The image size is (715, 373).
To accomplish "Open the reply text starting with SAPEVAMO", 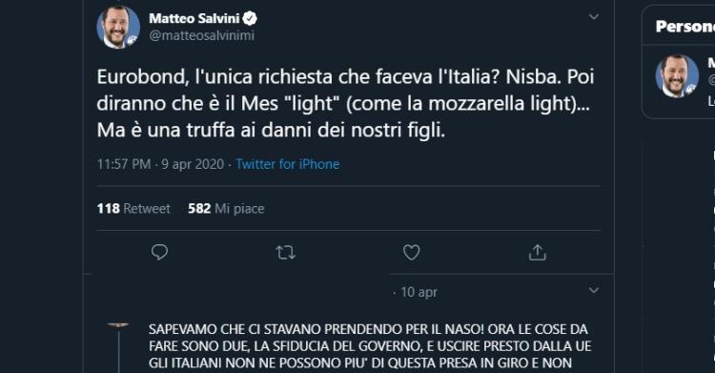I will point(370,346).
